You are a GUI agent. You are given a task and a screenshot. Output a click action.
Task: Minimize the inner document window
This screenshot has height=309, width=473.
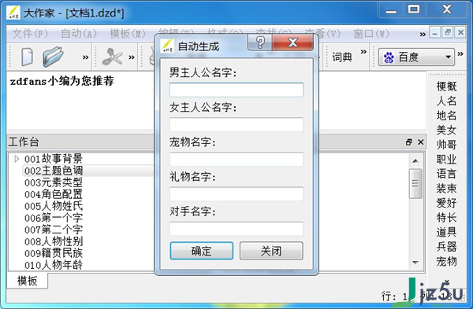pyautogui.click(x=434, y=32)
